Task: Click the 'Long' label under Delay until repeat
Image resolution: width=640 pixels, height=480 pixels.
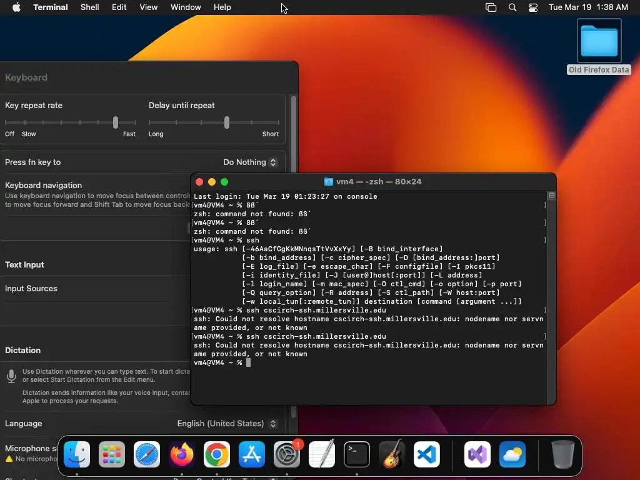Action: pos(156,134)
